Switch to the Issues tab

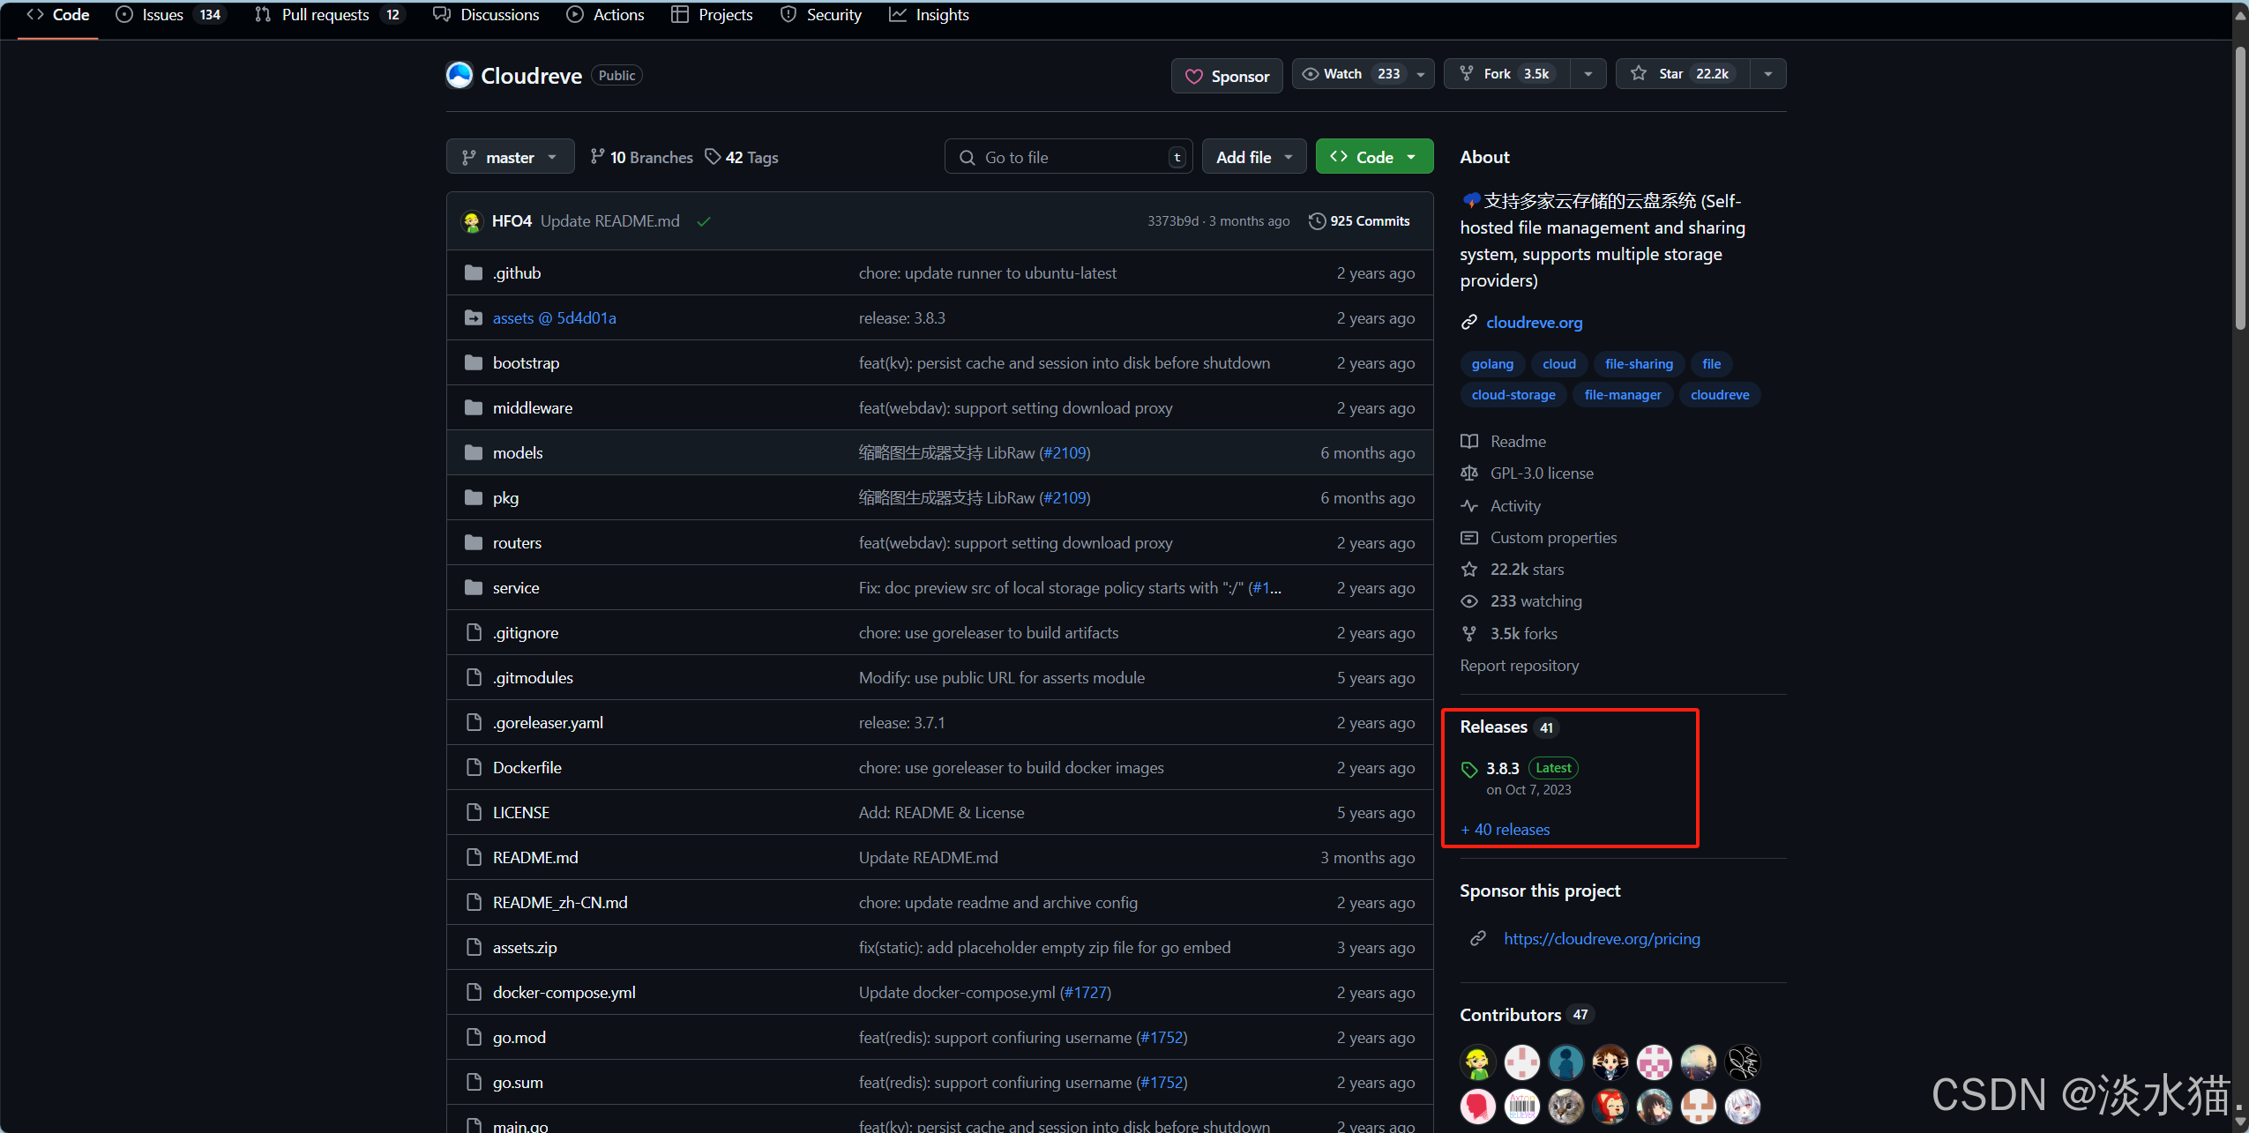pos(162,15)
